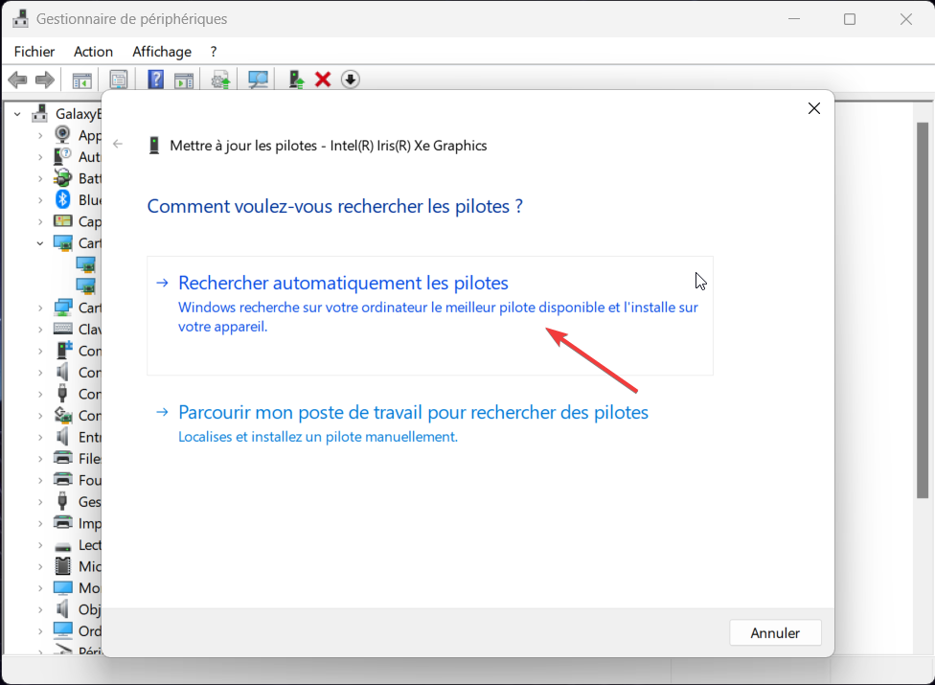Click the Device Manager vertical scrollbar
Viewport: 935px width, 685px height.
pos(922,310)
